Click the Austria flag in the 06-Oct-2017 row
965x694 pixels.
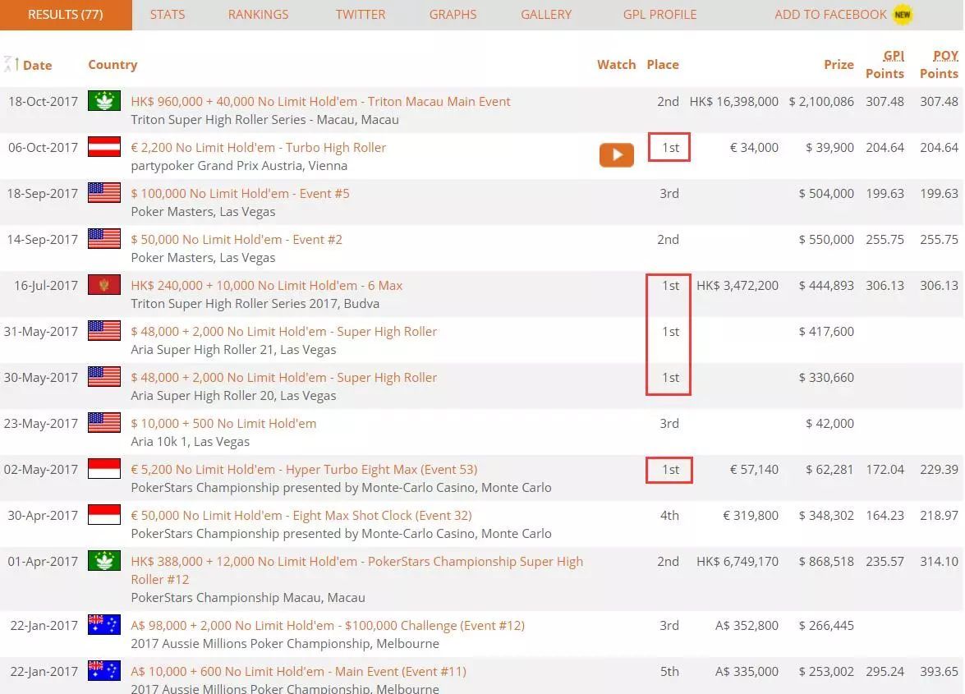pyautogui.click(x=104, y=147)
